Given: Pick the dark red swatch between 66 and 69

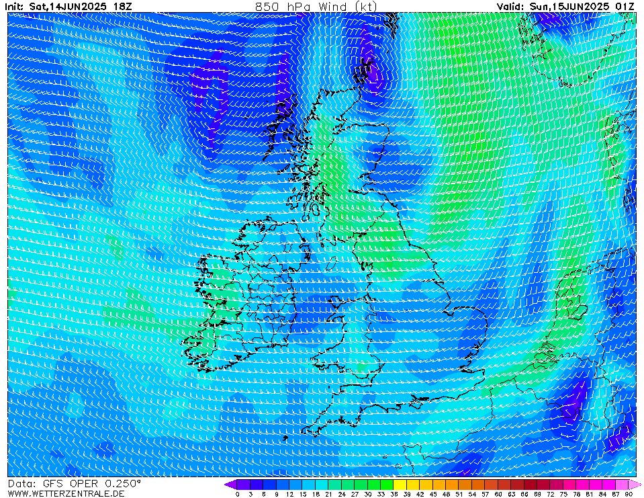Looking at the screenshot, I should point(531,485).
